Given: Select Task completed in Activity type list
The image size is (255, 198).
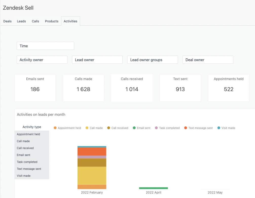Looking at the screenshot, I should pyautogui.click(x=27, y=162).
